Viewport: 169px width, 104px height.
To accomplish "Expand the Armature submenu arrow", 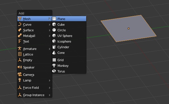I will coord(50,49).
